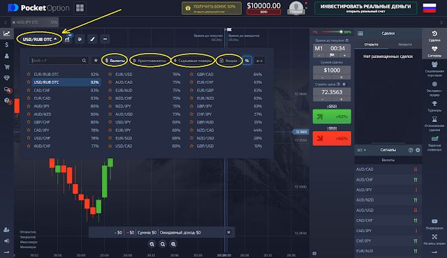Adjust the trader sentiment slider
This screenshot has width=447, height=258.
341,32
